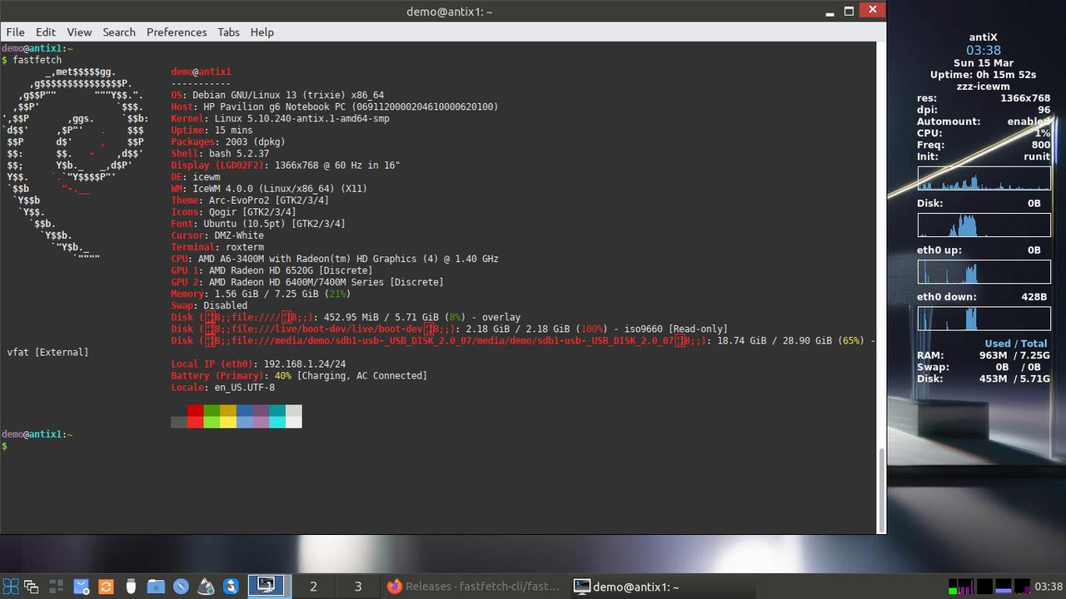The image size is (1066, 599).
Task: Click the red color swatch in fastfetch palette
Action: click(x=194, y=411)
